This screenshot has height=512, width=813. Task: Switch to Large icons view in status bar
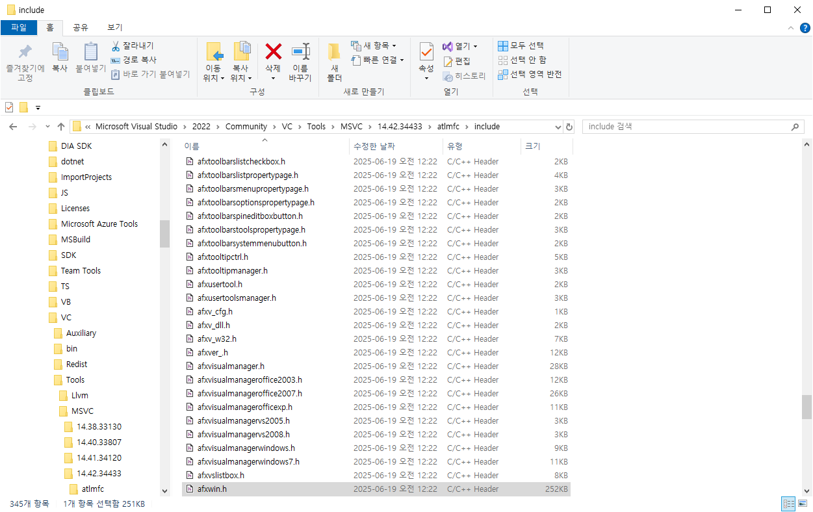point(803,504)
